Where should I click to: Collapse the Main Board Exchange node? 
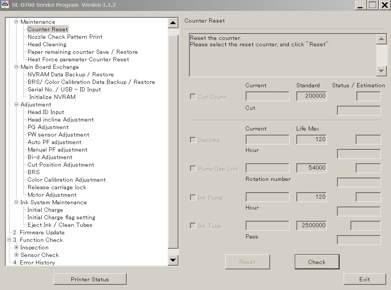pos(17,67)
